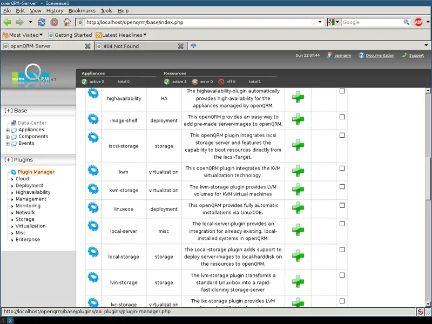Open Plugin Manager in the sidebar

36,172
